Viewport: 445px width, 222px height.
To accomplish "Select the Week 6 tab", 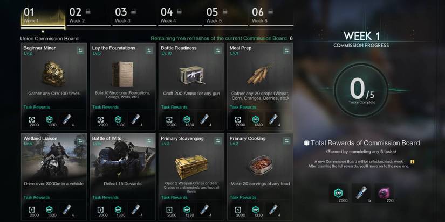I will [x=271, y=17].
